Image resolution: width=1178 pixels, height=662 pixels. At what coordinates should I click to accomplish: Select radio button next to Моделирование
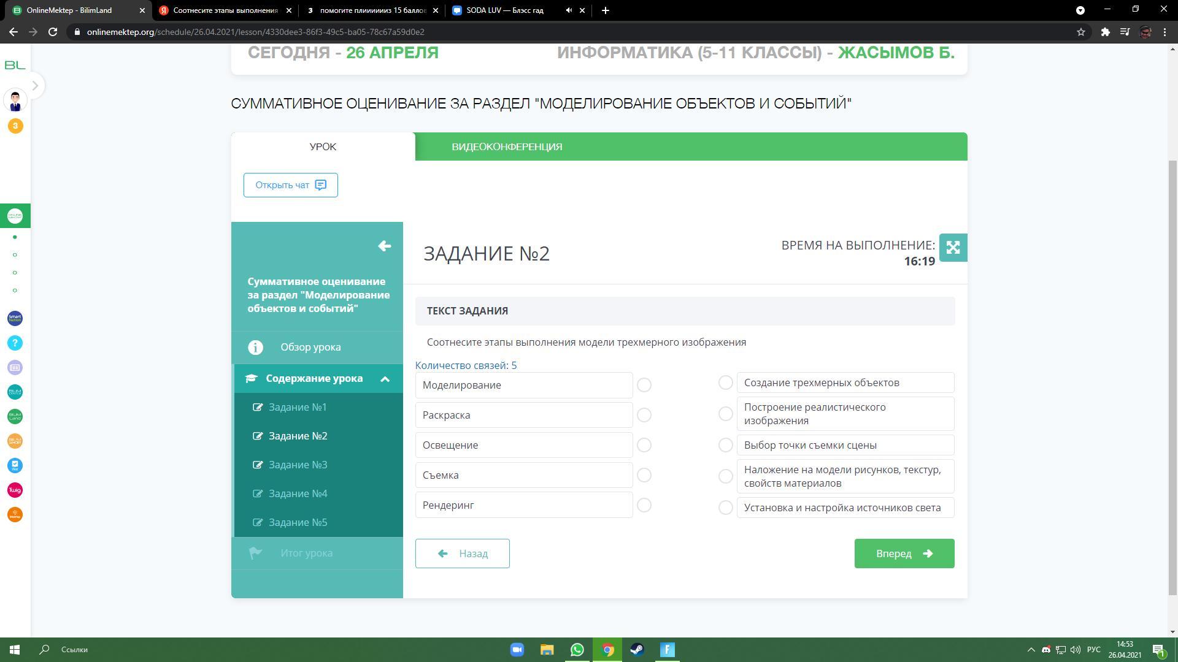coord(644,385)
